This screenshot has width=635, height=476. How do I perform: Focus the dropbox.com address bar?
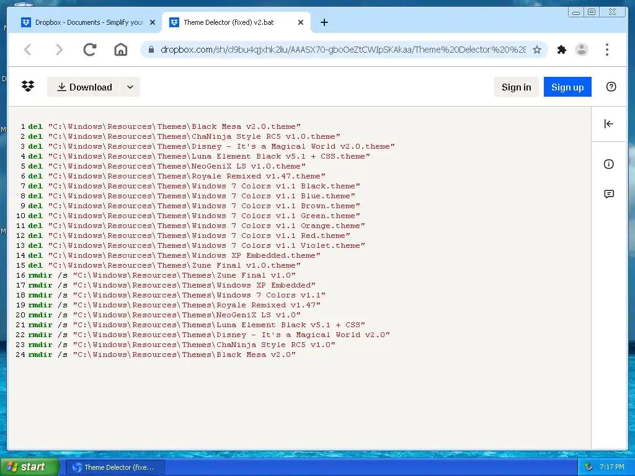[342, 50]
